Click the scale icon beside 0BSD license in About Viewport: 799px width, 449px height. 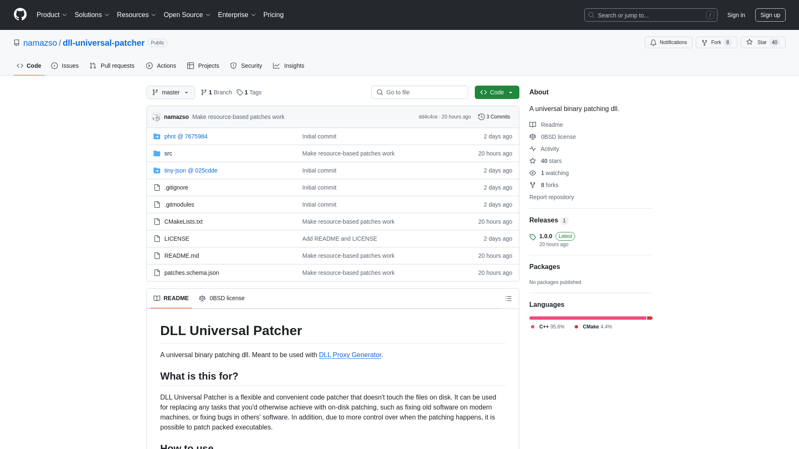click(x=533, y=137)
